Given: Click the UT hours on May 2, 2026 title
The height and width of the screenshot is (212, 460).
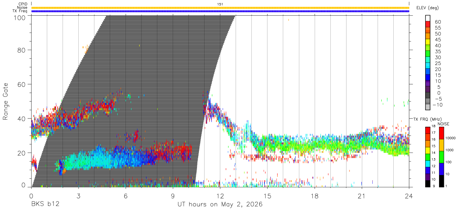Looking at the screenshot, I should coord(220,205).
